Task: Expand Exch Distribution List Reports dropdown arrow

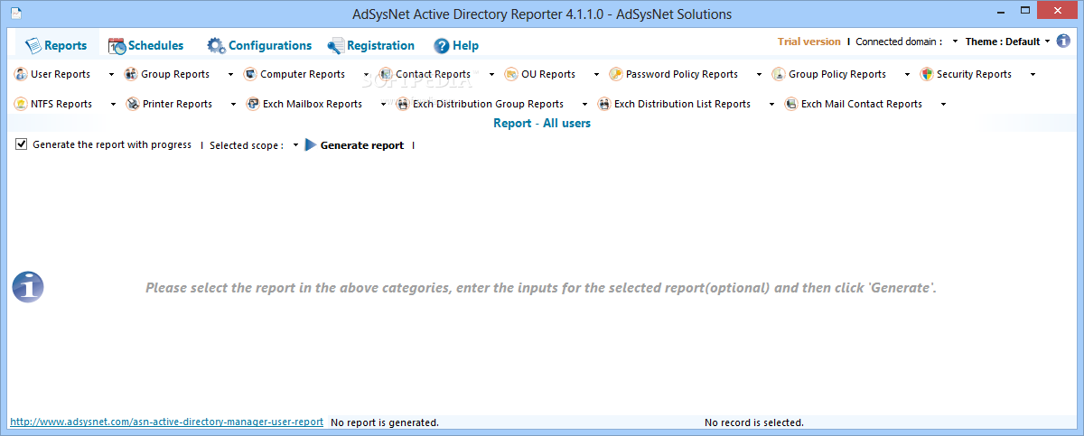Action: click(x=771, y=104)
